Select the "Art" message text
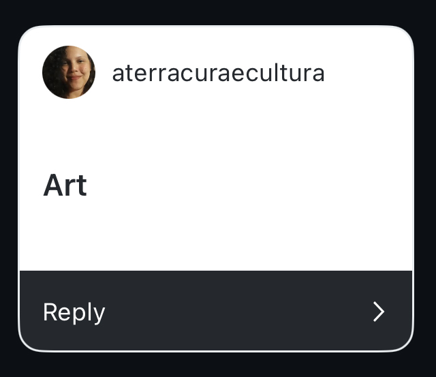Image resolution: width=436 pixels, height=377 pixels. pos(65,185)
